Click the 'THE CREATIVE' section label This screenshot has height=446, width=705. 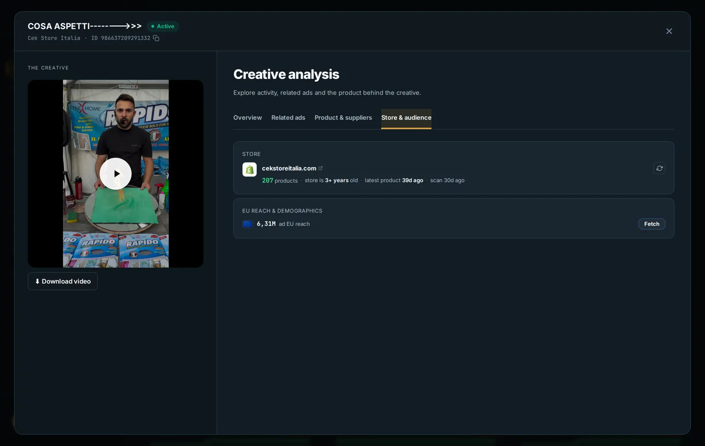pos(48,68)
